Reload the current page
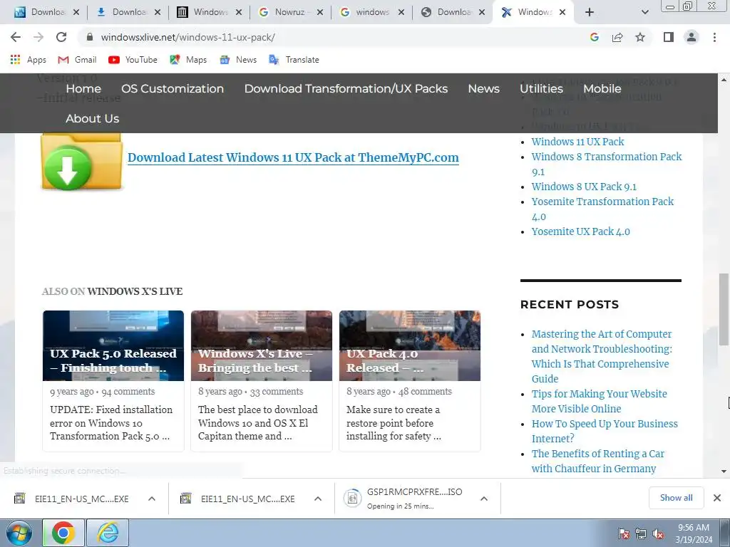Screen dimensions: 730x547 pos(61,37)
